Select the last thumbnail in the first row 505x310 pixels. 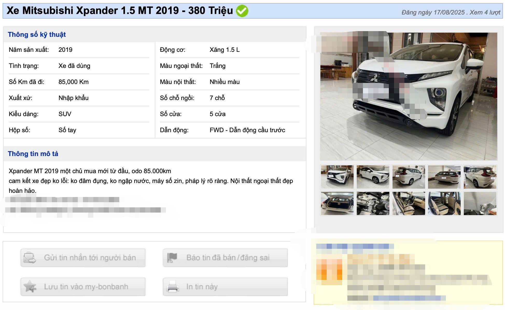[480, 177]
